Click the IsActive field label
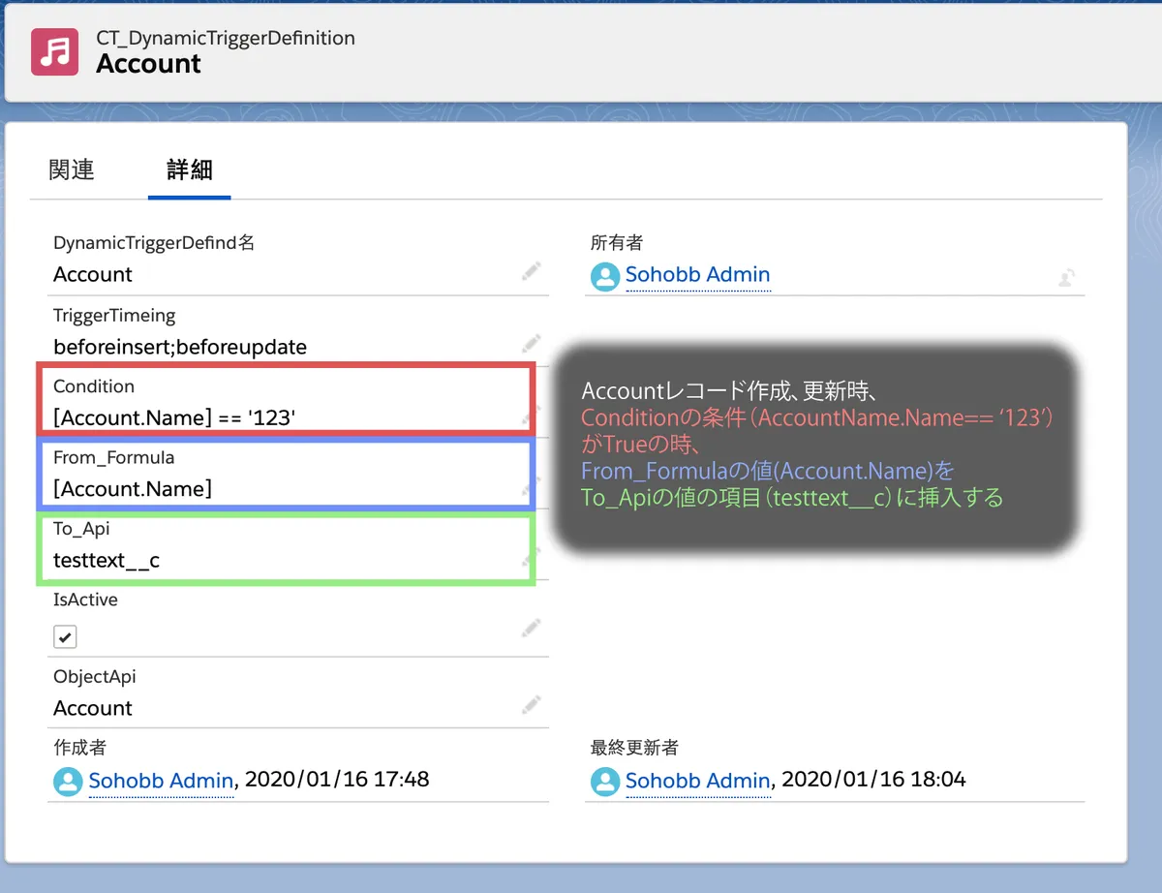1162x893 pixels. (85, 600)
